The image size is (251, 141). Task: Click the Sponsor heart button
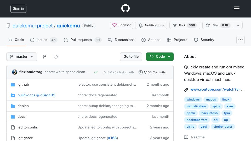click(122, 25)
